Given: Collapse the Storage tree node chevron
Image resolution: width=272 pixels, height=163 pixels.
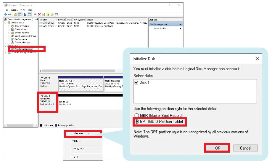Looking at the screenshot, I should [x=6, y=46].
